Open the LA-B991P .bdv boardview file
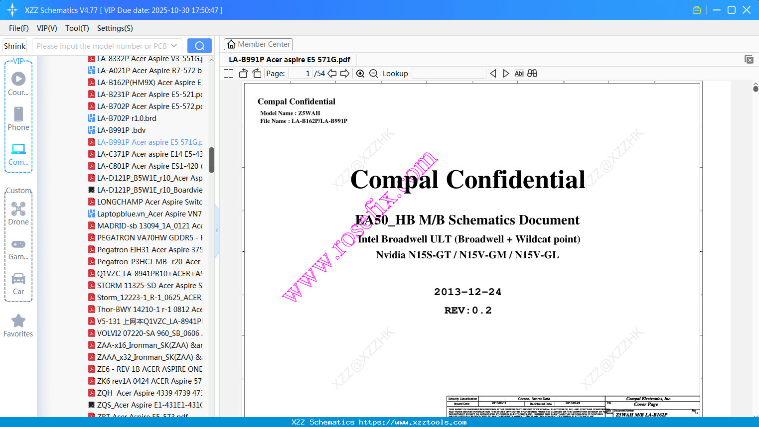 point(117,130)
